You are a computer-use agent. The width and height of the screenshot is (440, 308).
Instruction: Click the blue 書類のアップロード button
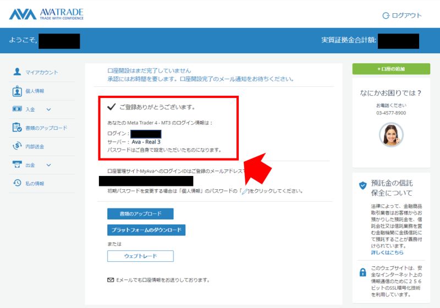point(140,214)
